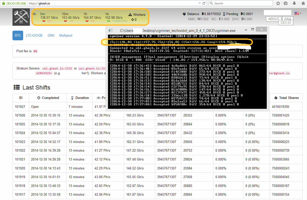The height and width of the screenshot is (200, 307).
Task: Click the Last Shifts list icon
Action: click(x=17, y=87)
